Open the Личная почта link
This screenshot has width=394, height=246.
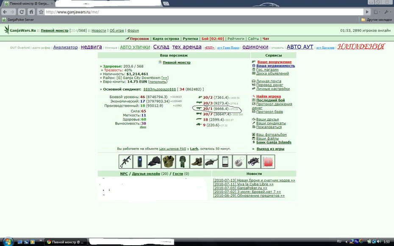tap(269, 81)
